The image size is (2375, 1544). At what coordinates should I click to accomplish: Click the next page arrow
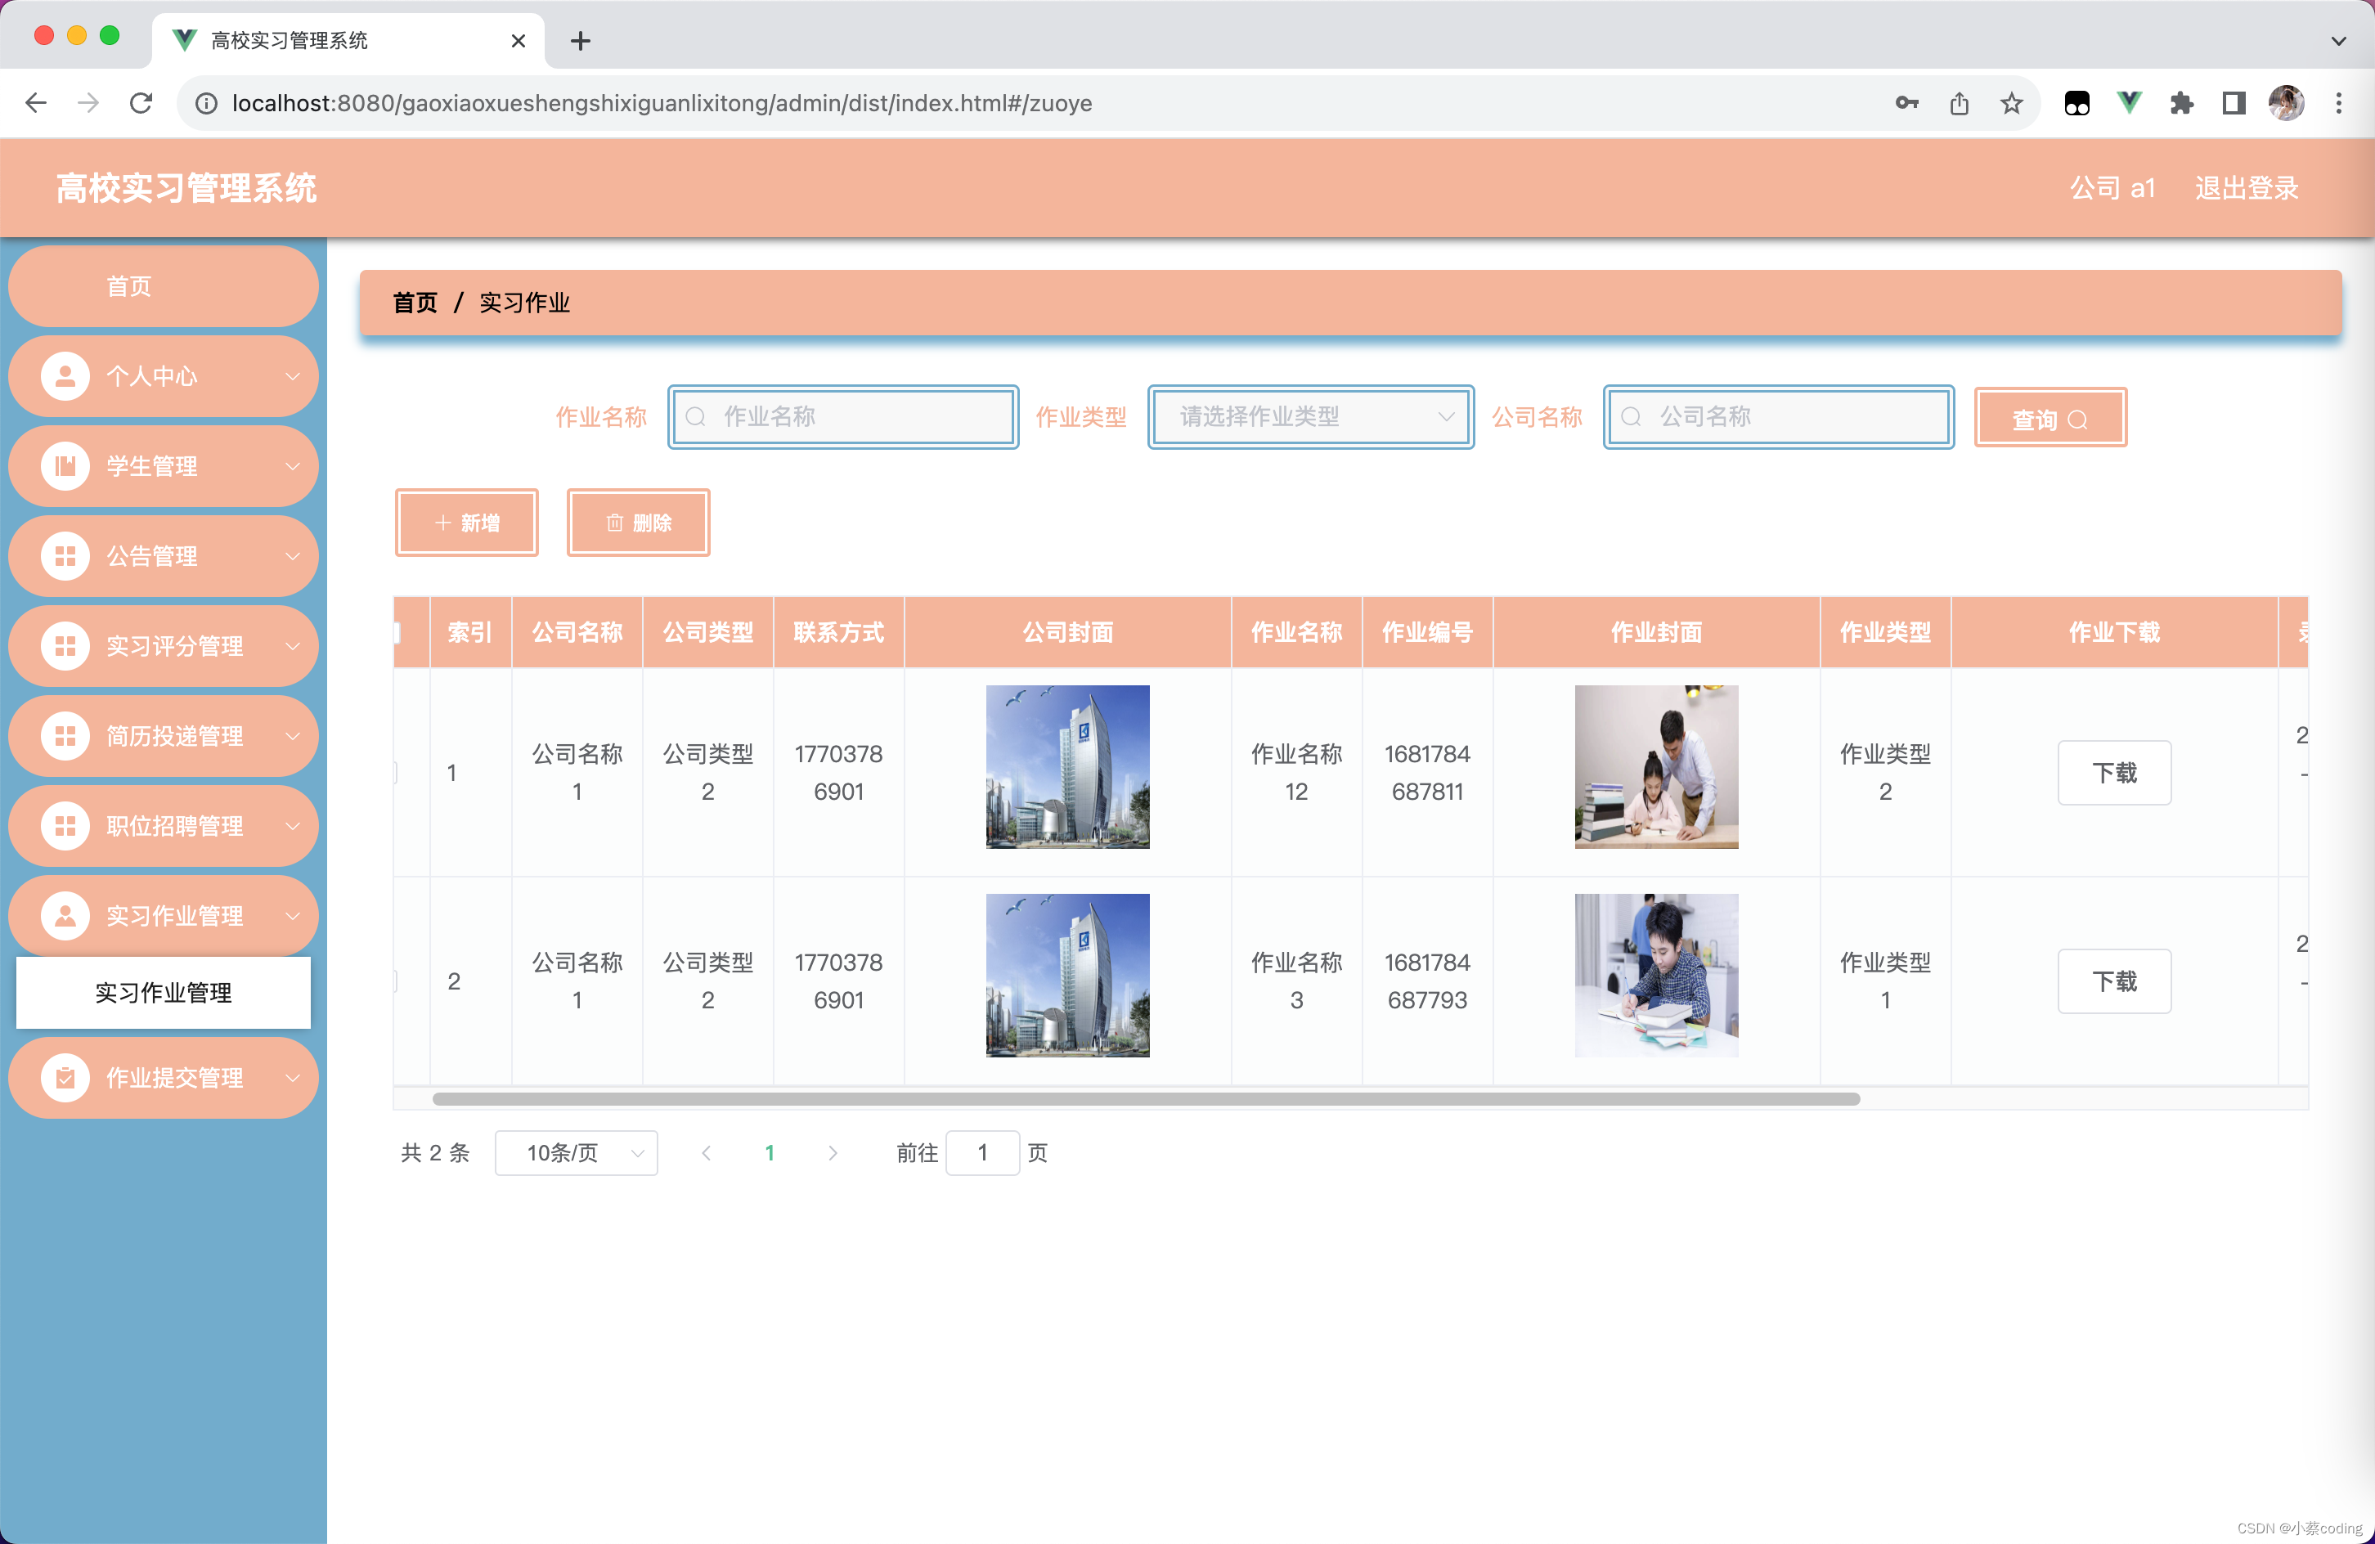833,1153
